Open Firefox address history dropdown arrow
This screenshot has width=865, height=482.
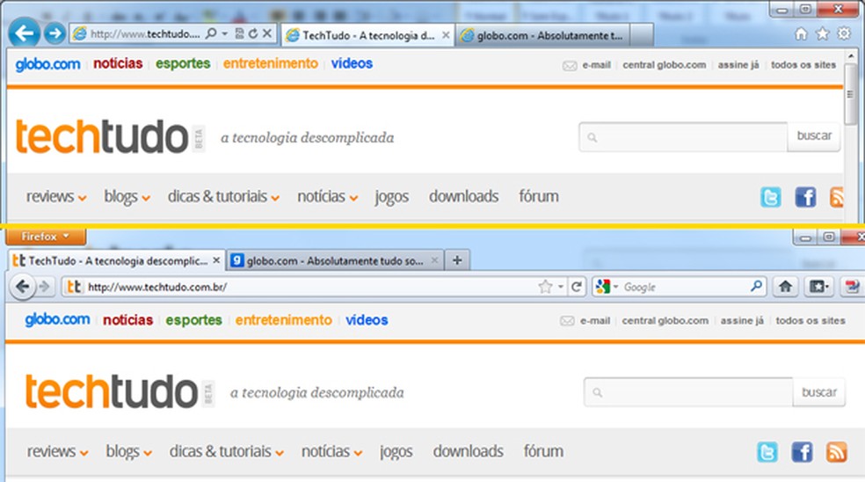point(561,287)
